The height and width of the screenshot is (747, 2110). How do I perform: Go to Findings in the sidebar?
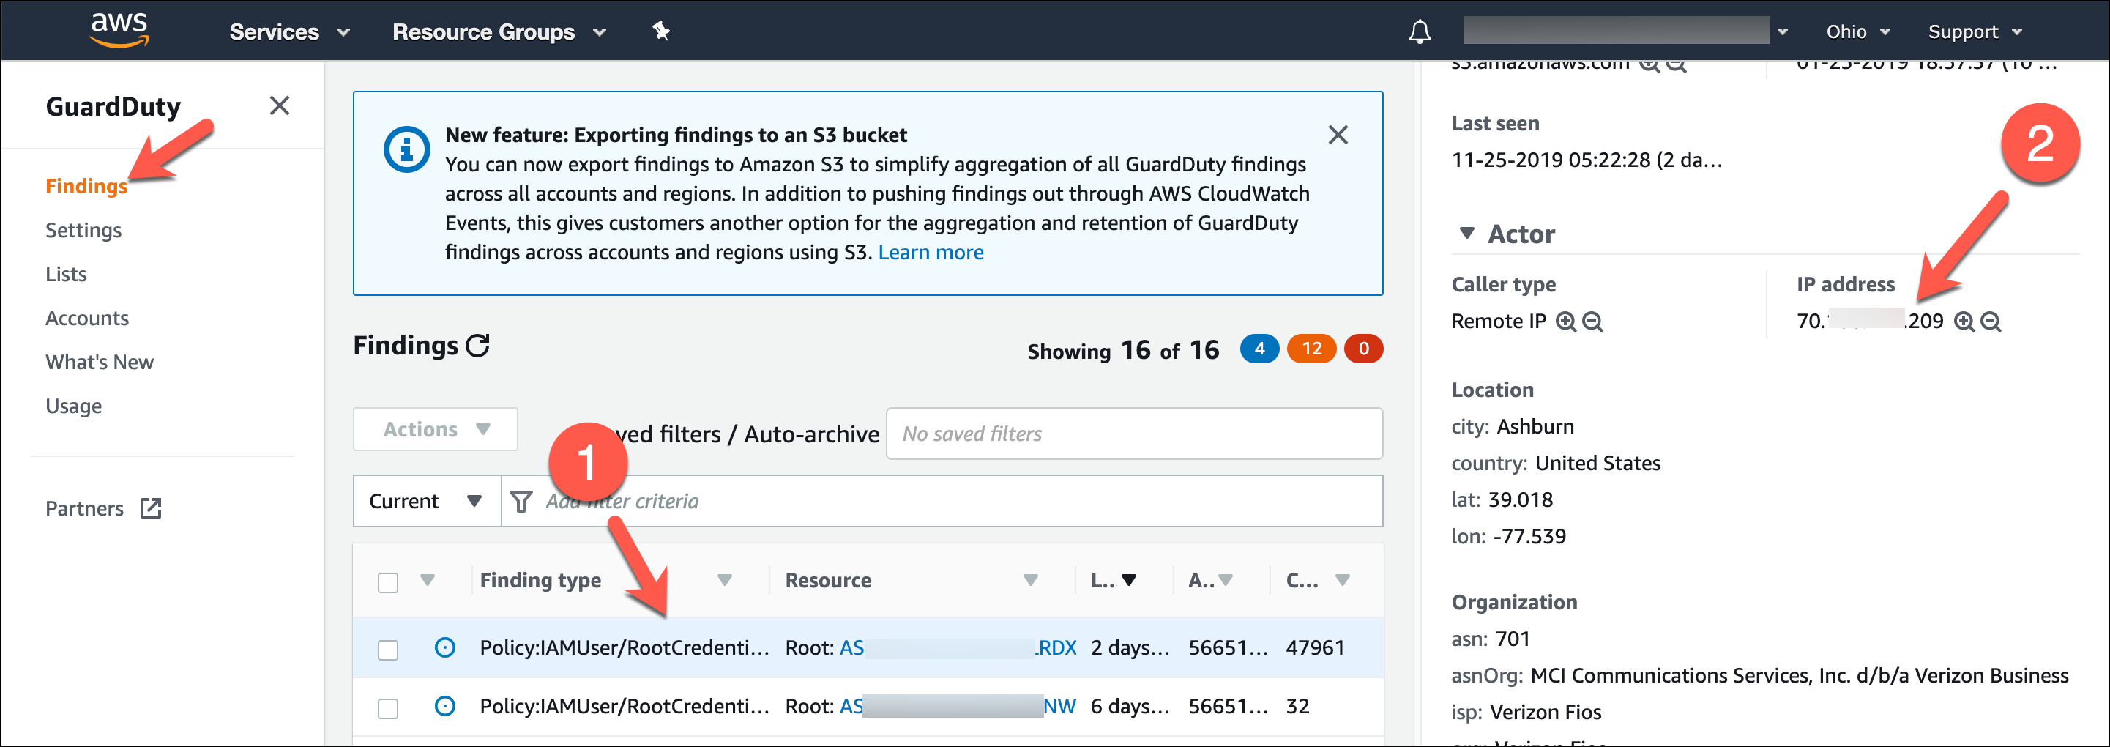[86, 187]
